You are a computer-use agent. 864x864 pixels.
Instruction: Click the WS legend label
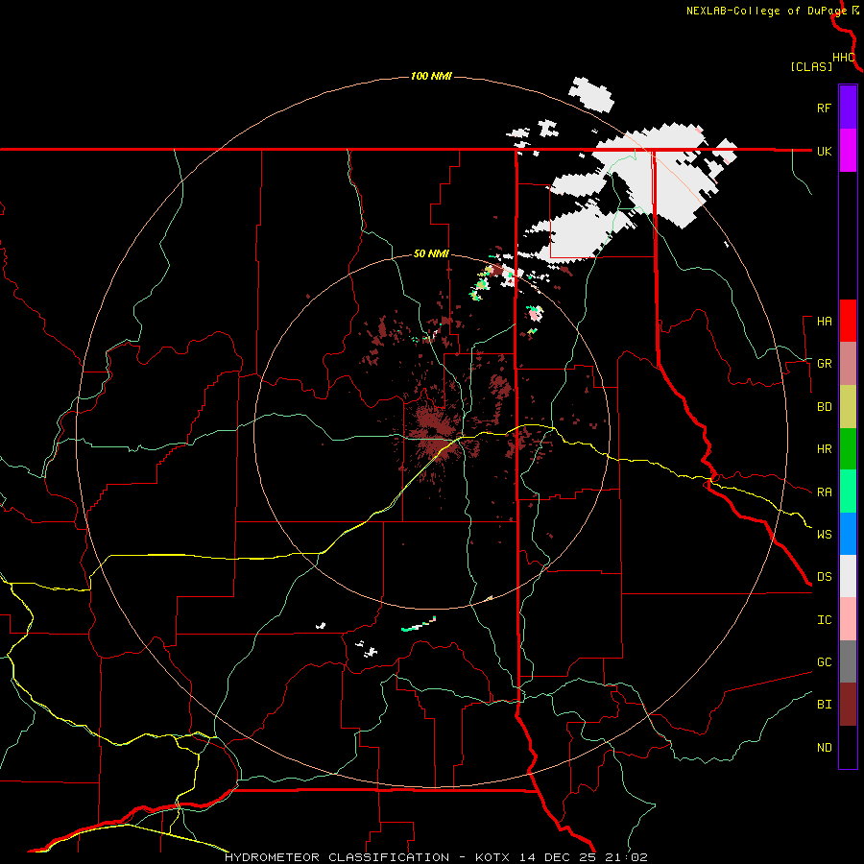[x=825, y=535]
